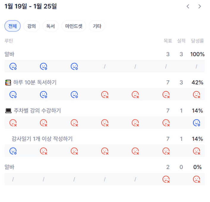Click the 달성률 column header
210x202 pixels.
coord(197,41)
